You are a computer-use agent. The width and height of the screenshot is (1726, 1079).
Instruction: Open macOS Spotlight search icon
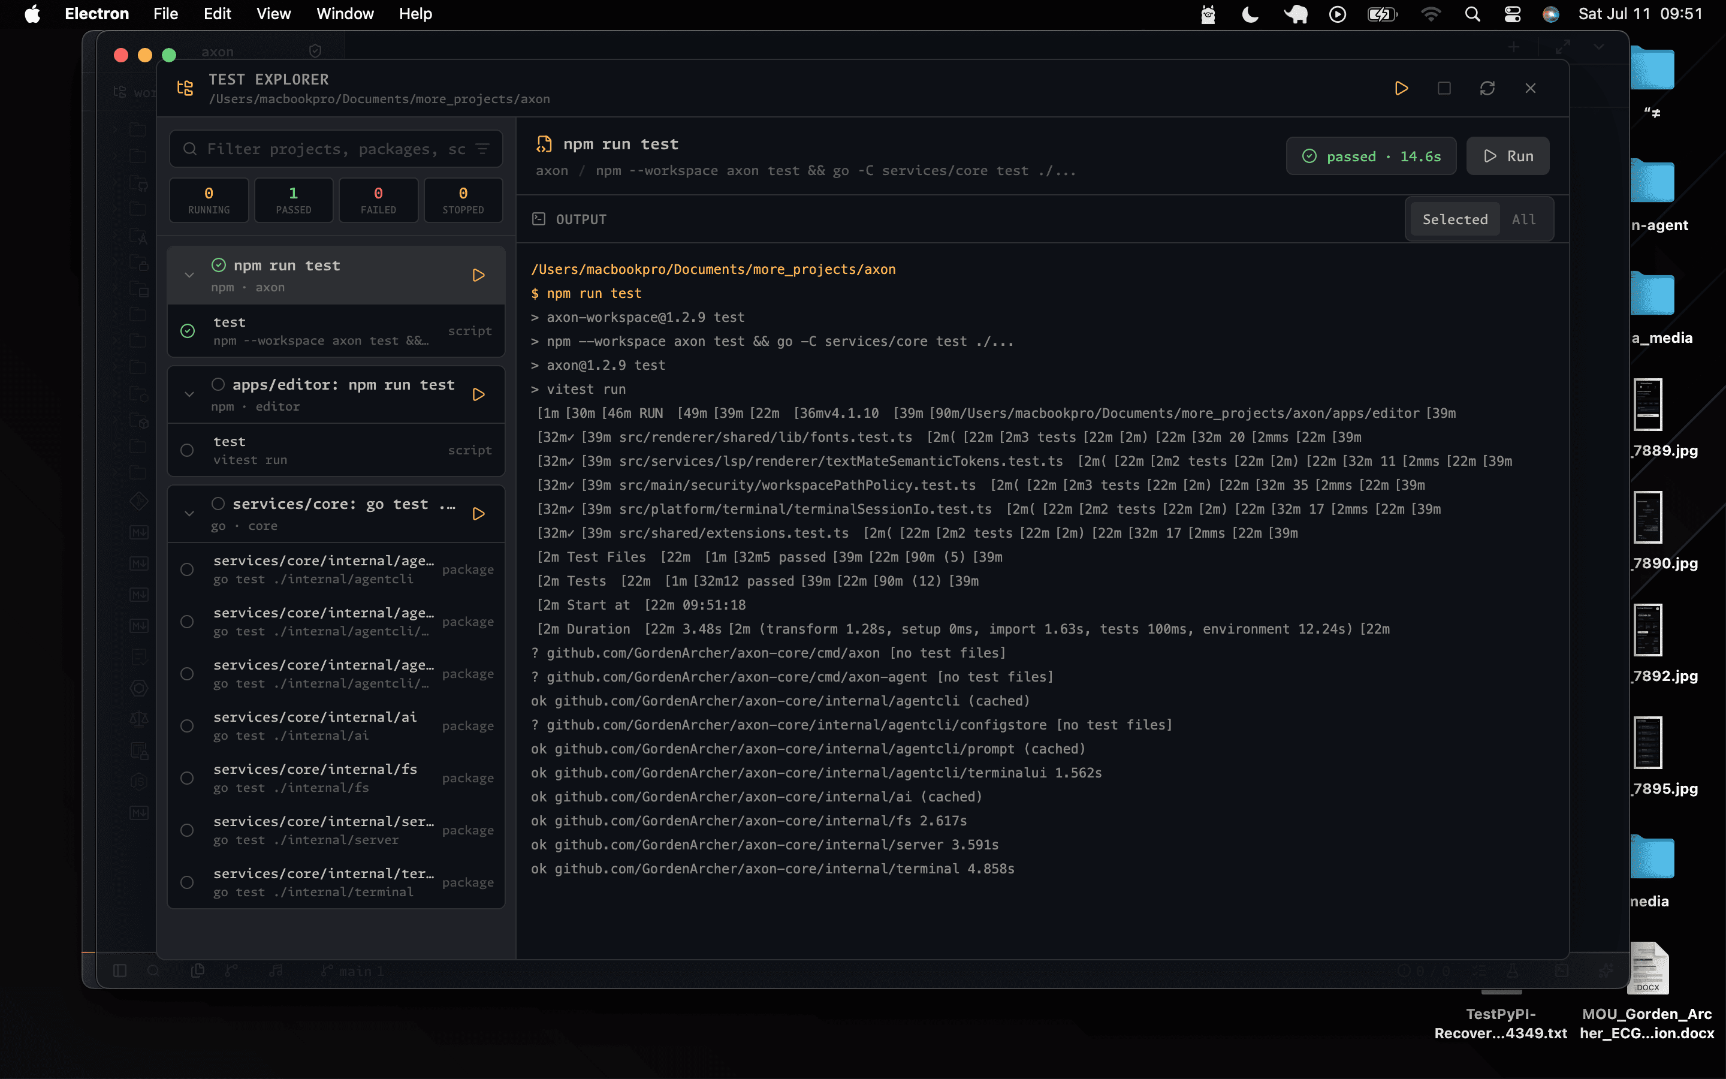(x=1472, y=14)
